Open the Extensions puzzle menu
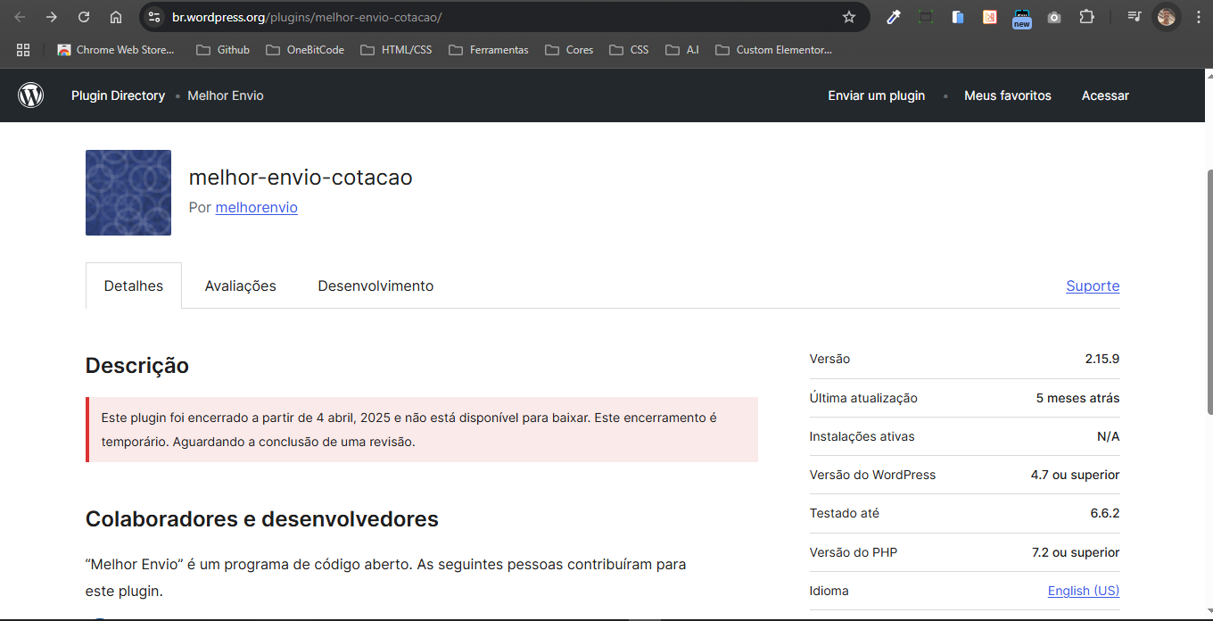 1086,17
